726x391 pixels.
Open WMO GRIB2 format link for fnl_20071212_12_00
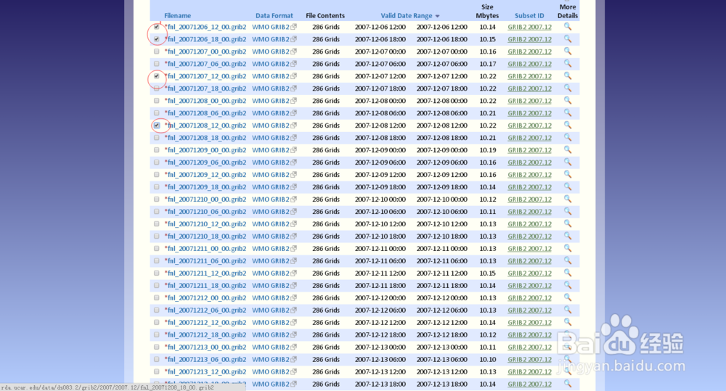270,323
